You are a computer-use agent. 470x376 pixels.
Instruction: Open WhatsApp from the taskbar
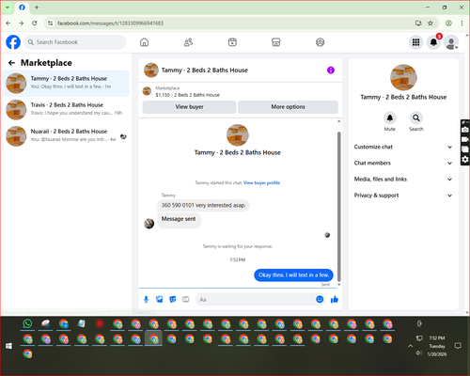[x=27, y=323]
